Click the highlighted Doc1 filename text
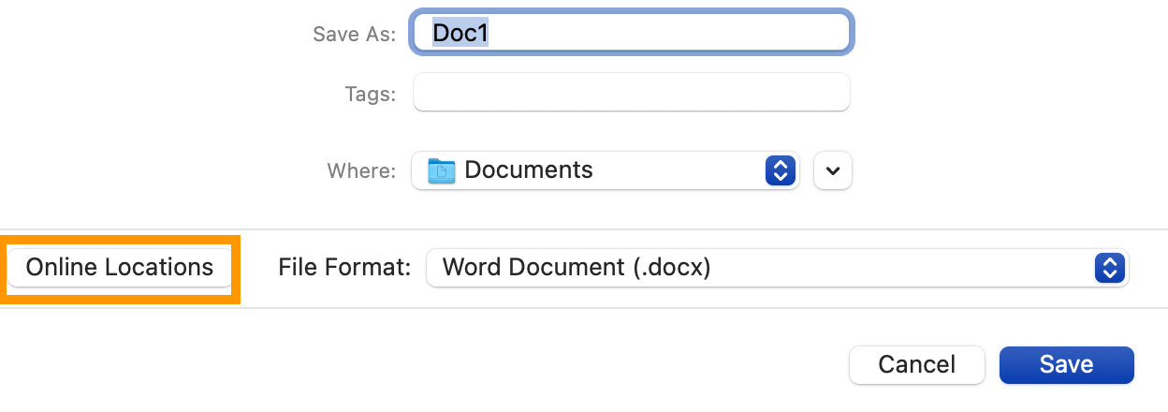This screenshot has width=1168, height=412. tap(460, 34)
